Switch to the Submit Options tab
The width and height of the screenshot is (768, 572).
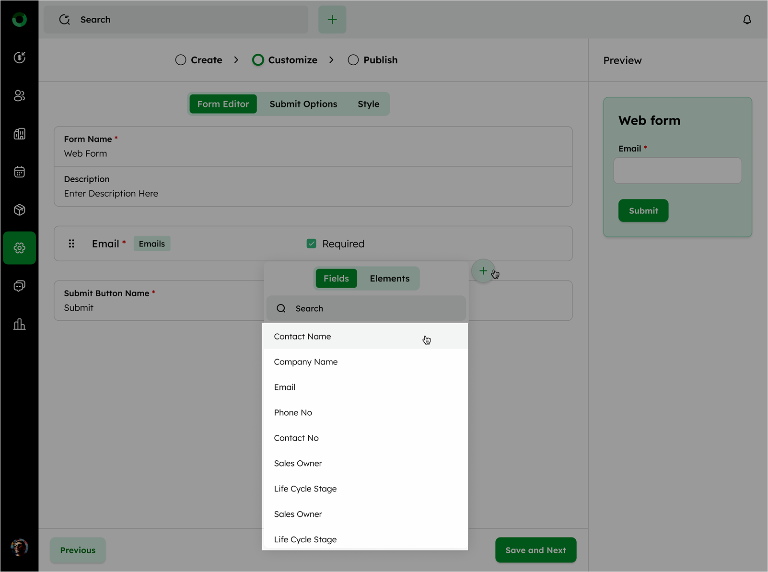click(x=303, y=104)
